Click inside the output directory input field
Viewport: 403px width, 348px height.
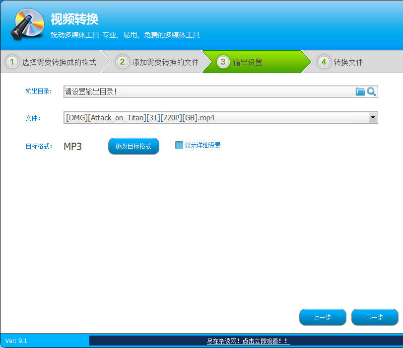point(199,91)
